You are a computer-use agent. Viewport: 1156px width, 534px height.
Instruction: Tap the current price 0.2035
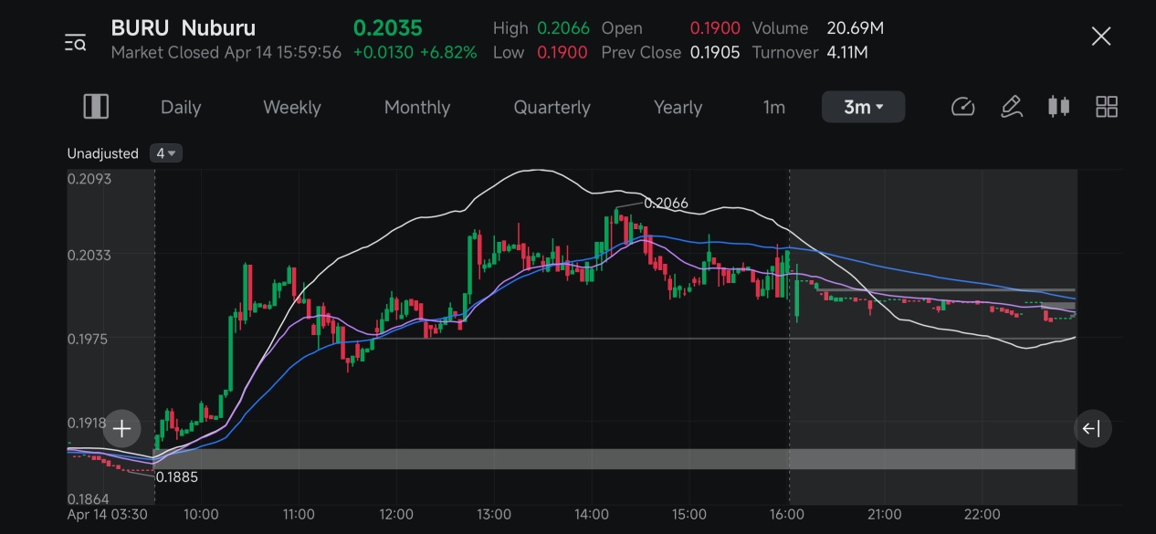click(388, 28)
